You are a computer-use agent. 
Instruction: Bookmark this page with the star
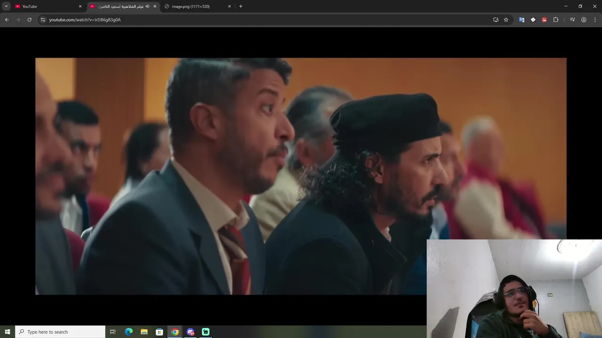(x=506, y=20)
